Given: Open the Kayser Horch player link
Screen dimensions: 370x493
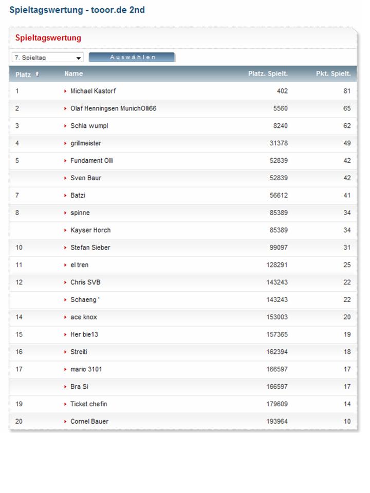Looking at the screenshot, I should 90,230.
